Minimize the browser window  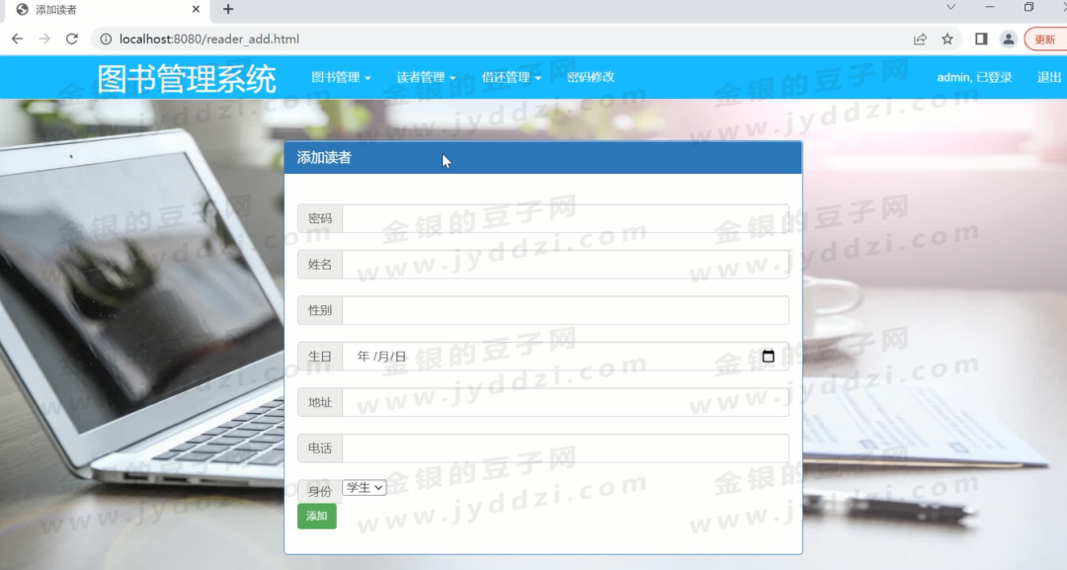click(989, 7)
